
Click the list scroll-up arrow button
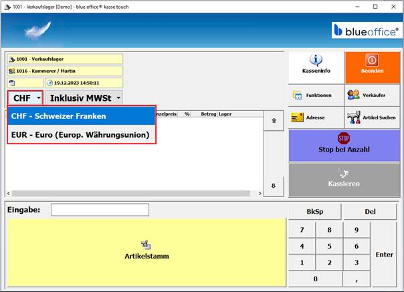point(274,120)
